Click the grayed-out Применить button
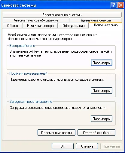The height and width of the screenshot is (153, 125). coord(111,146)
